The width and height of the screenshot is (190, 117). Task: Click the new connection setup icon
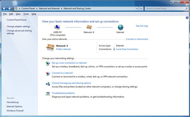click(48, 64)
